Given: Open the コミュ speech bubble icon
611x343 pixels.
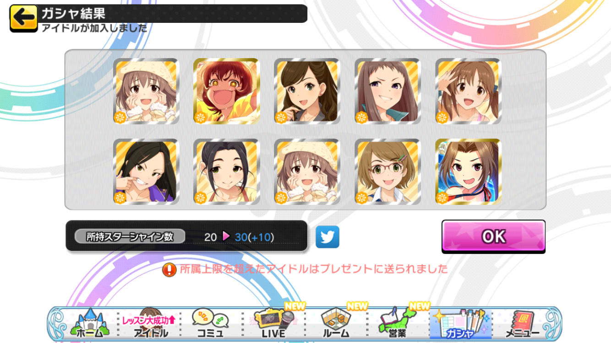Looking at the screenshot, I should coord(210,323).
